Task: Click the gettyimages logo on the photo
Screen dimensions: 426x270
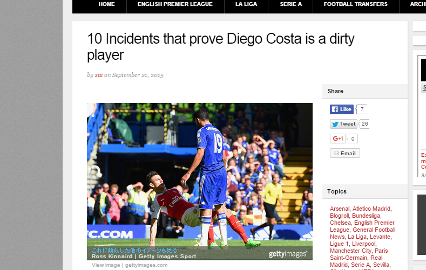Action: [x=288, y=254]
